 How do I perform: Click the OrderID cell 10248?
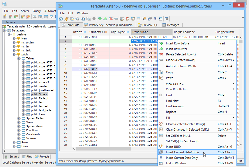click(80, 37)
